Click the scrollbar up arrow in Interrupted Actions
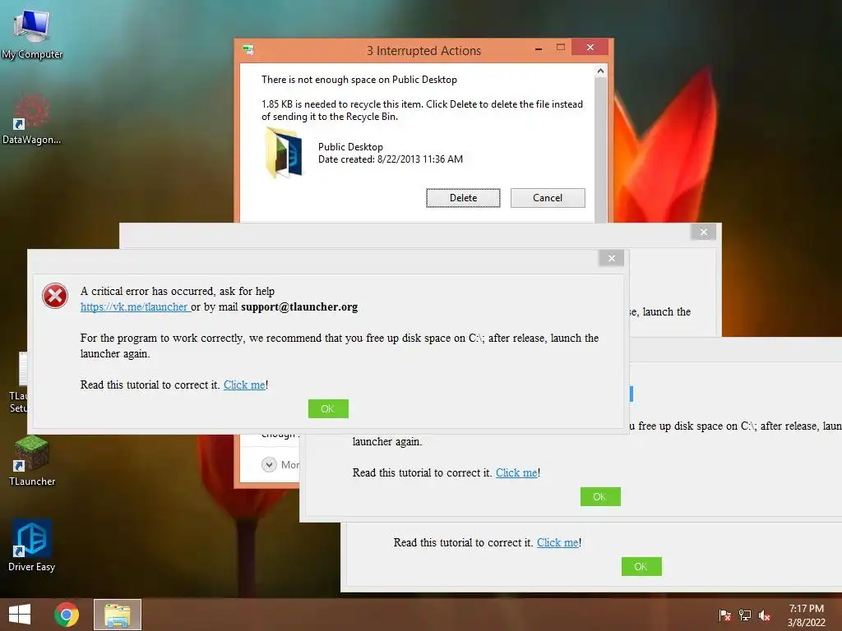This screenshot has height=631, width=842. tap(600, 71)
